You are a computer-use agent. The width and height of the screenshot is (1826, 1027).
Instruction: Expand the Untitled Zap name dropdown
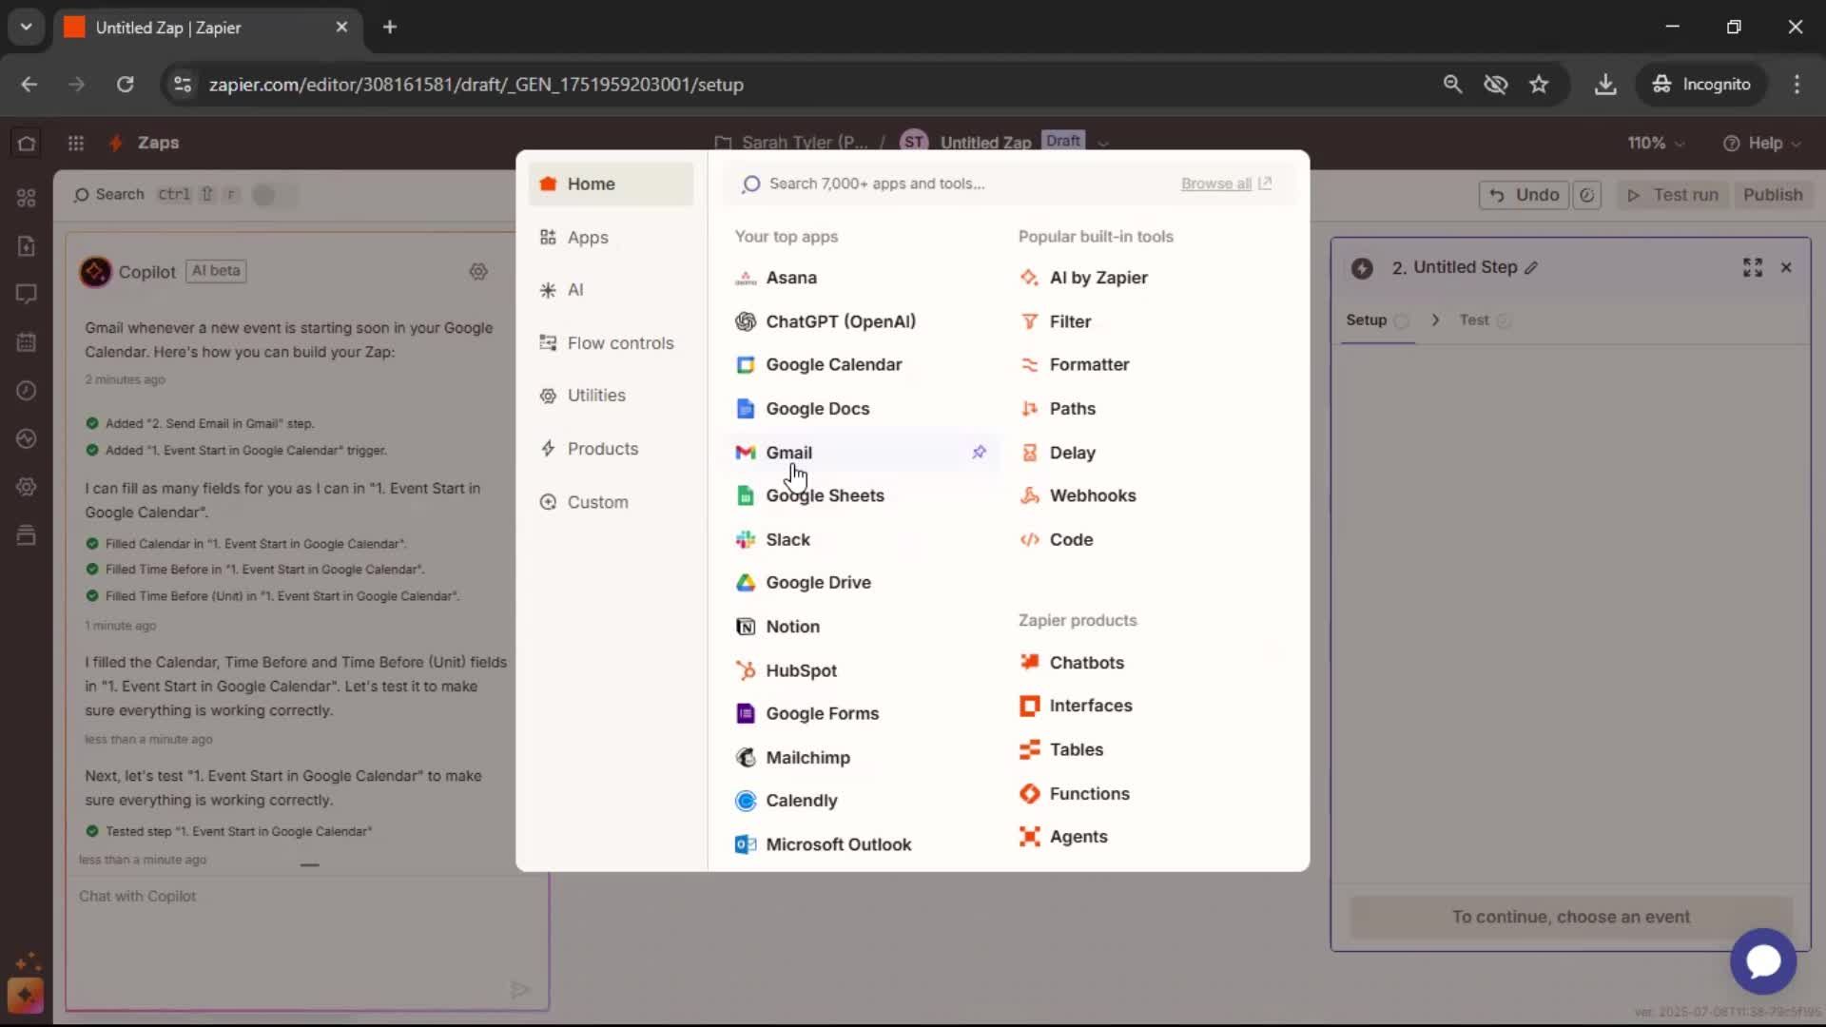[x=1103, y=144]
